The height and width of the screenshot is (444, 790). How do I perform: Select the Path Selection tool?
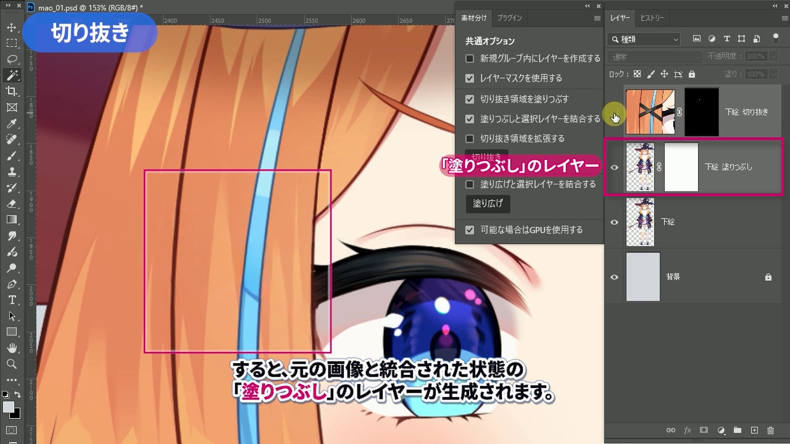coord(12,316)
